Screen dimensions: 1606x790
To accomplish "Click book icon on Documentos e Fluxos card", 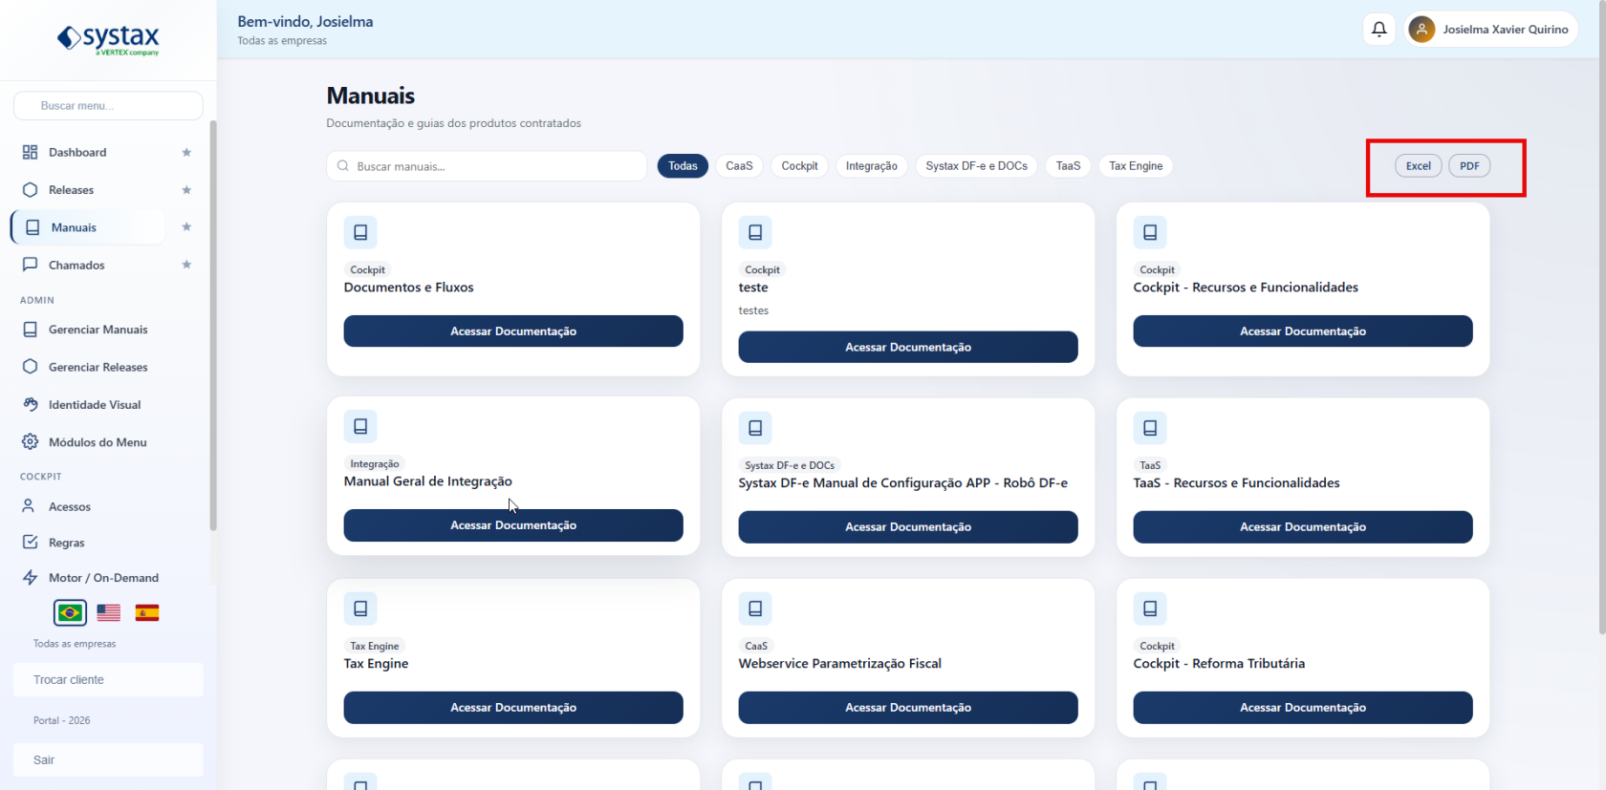I will 360,232.
